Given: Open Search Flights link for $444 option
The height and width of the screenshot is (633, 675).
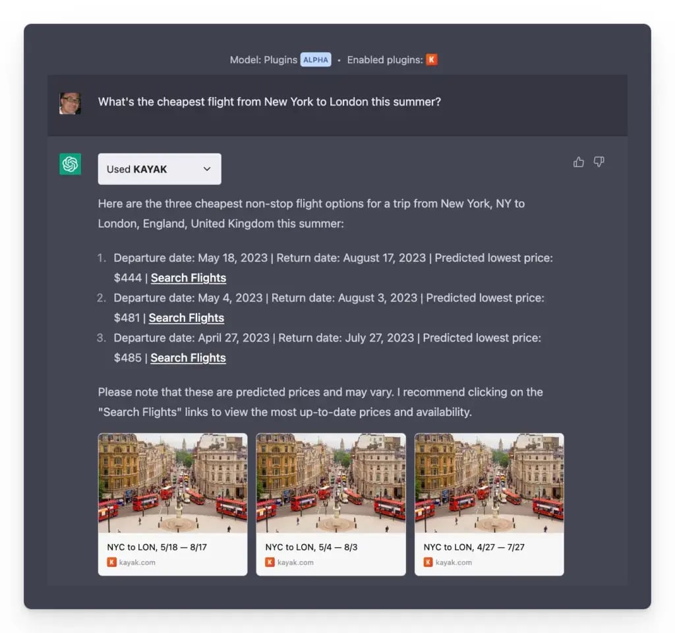Looking at the screenshot, I should [x=189, y=278].
